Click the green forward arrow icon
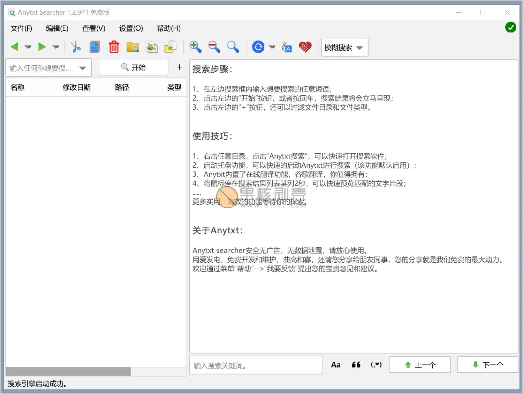This screenshot has width=523, height=394. coord(42,47)
